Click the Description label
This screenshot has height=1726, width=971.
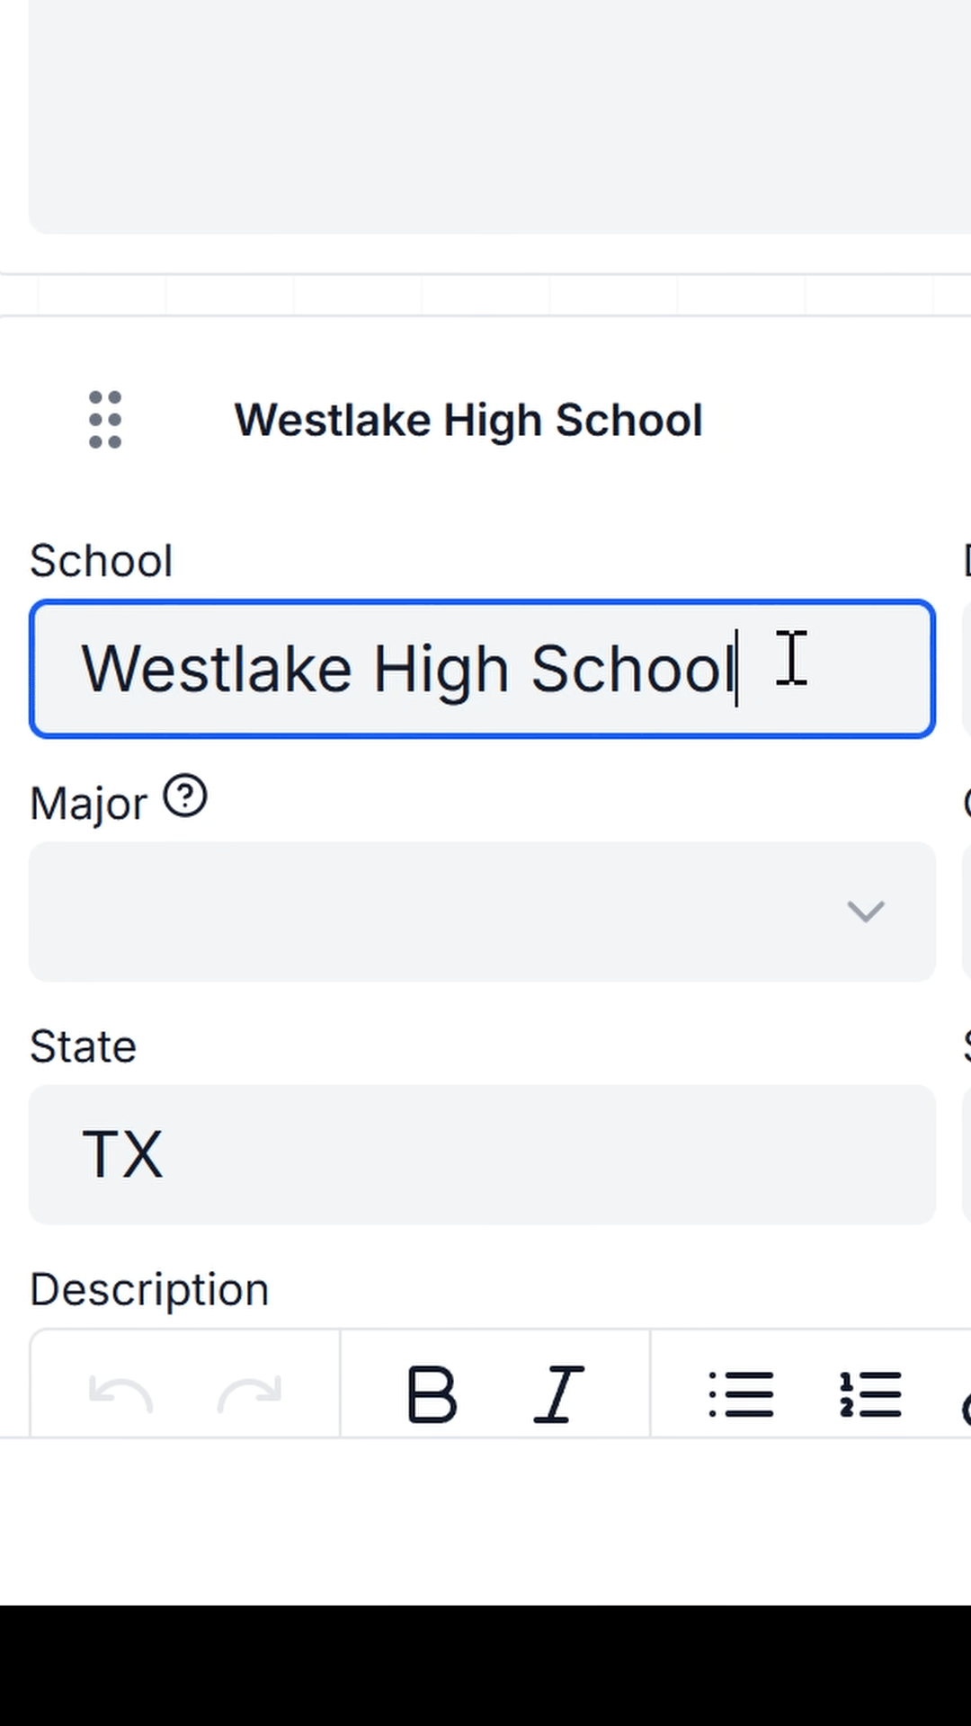point(149,1289)
